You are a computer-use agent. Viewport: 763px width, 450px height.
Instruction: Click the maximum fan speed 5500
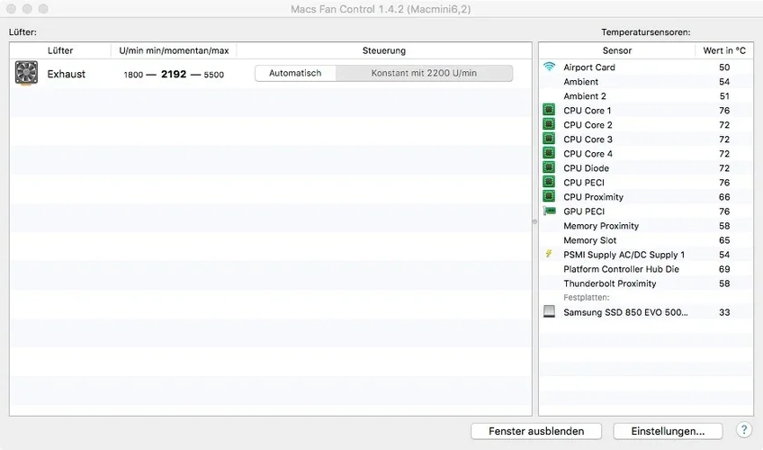point(213,75)
